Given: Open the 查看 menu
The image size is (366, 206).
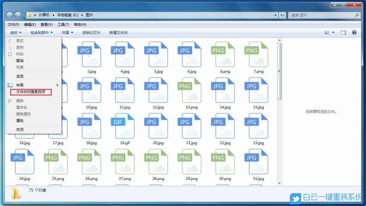Looking at the screenshot, I should click(x=46, y=25).
